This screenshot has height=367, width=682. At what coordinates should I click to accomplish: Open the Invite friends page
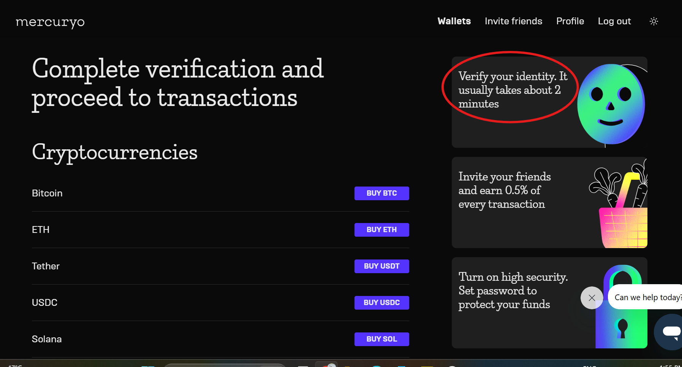pos(513,21)
